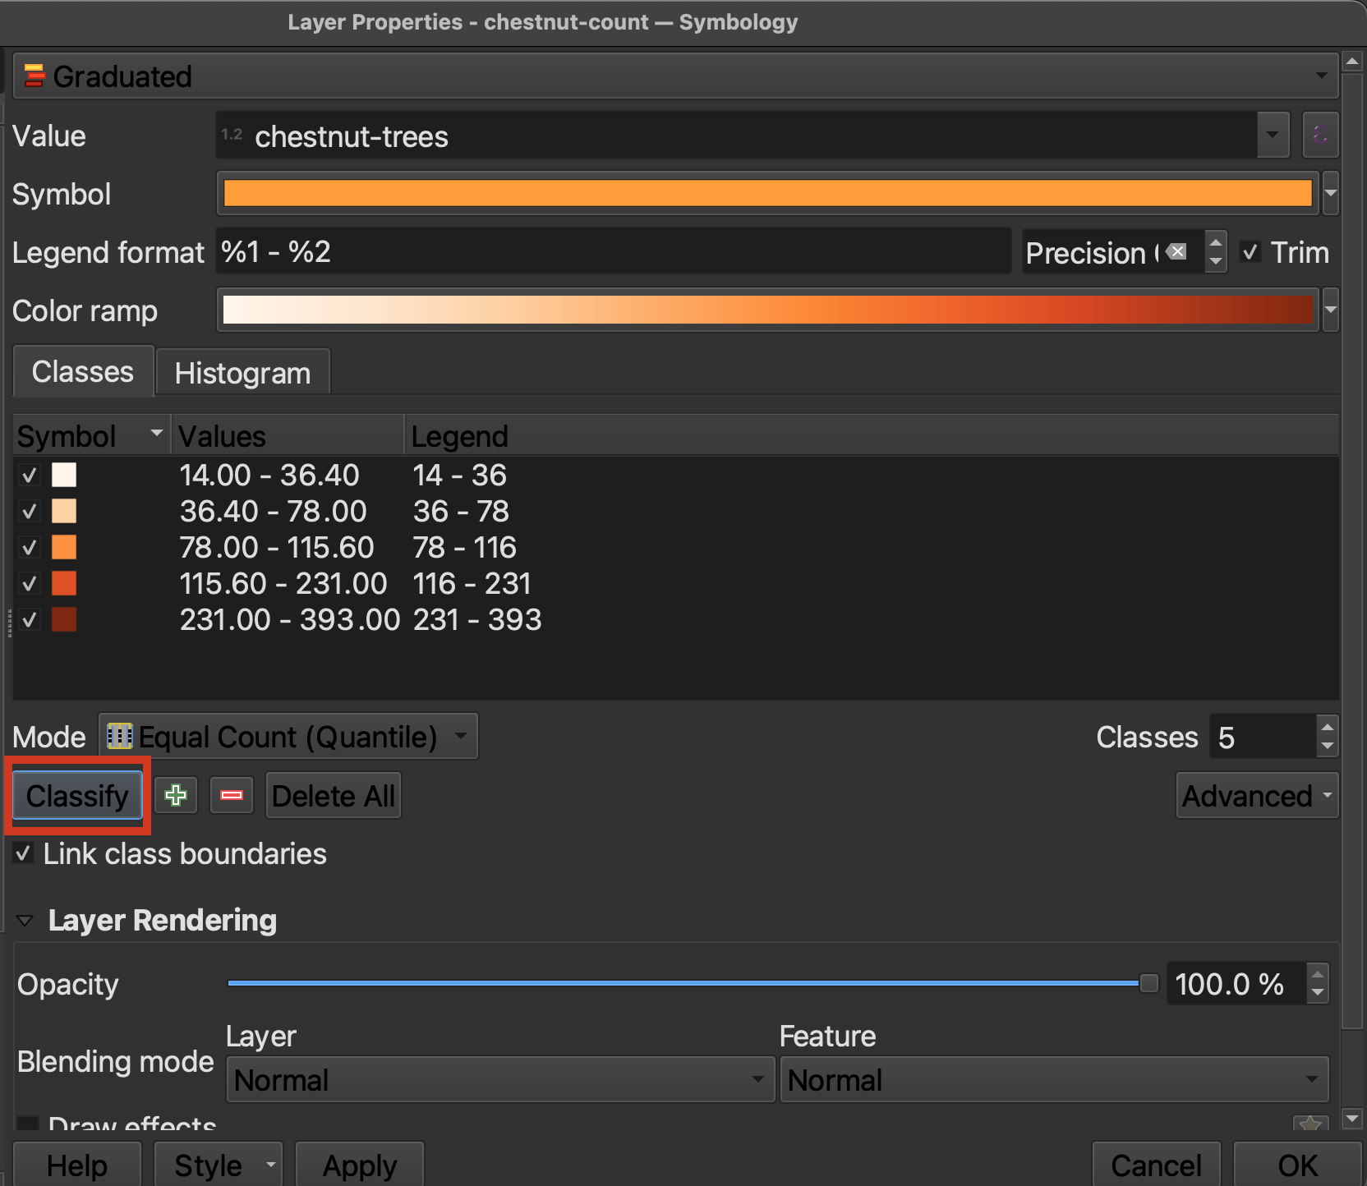This screenshot has height=1186, width=1367.
Task: Uncheck the Trim checkbox
Action: (1250, 252)
